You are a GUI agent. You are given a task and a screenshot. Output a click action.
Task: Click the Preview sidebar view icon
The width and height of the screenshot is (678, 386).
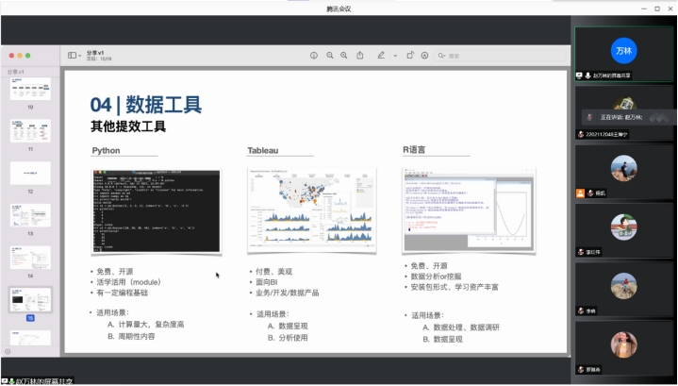[72, 56]
